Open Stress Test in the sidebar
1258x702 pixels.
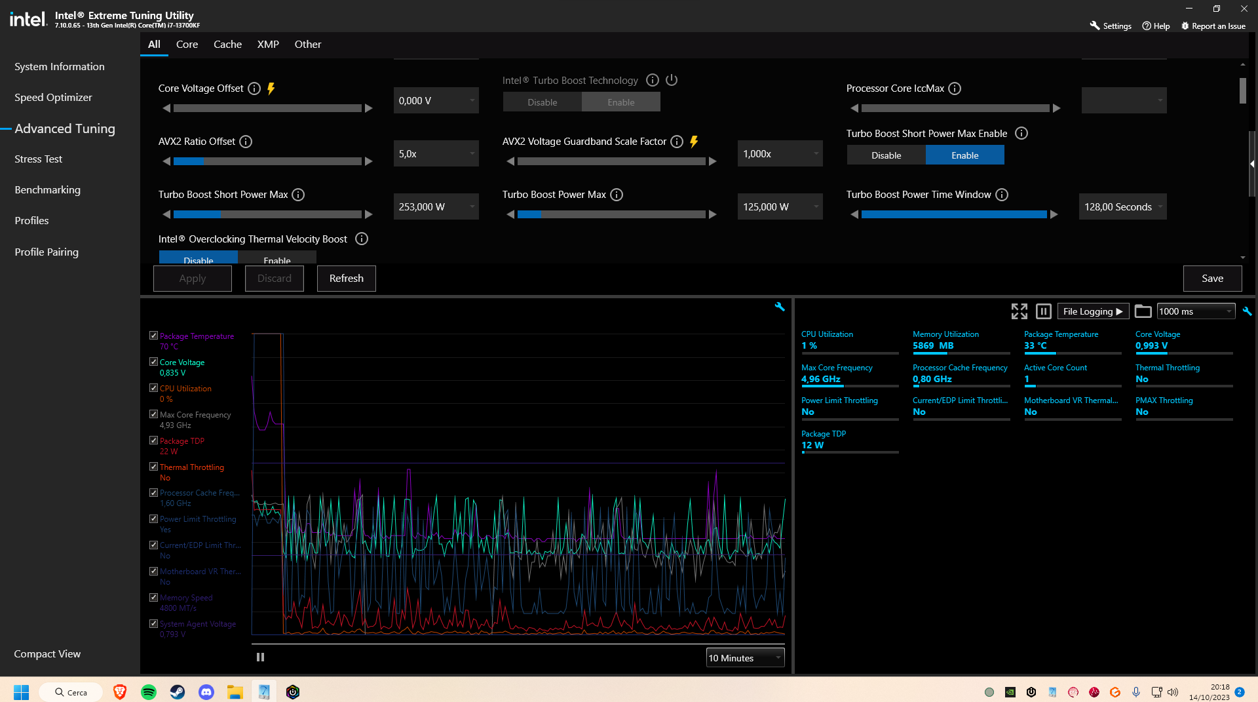pyautogui.click(x=39, y=159)
